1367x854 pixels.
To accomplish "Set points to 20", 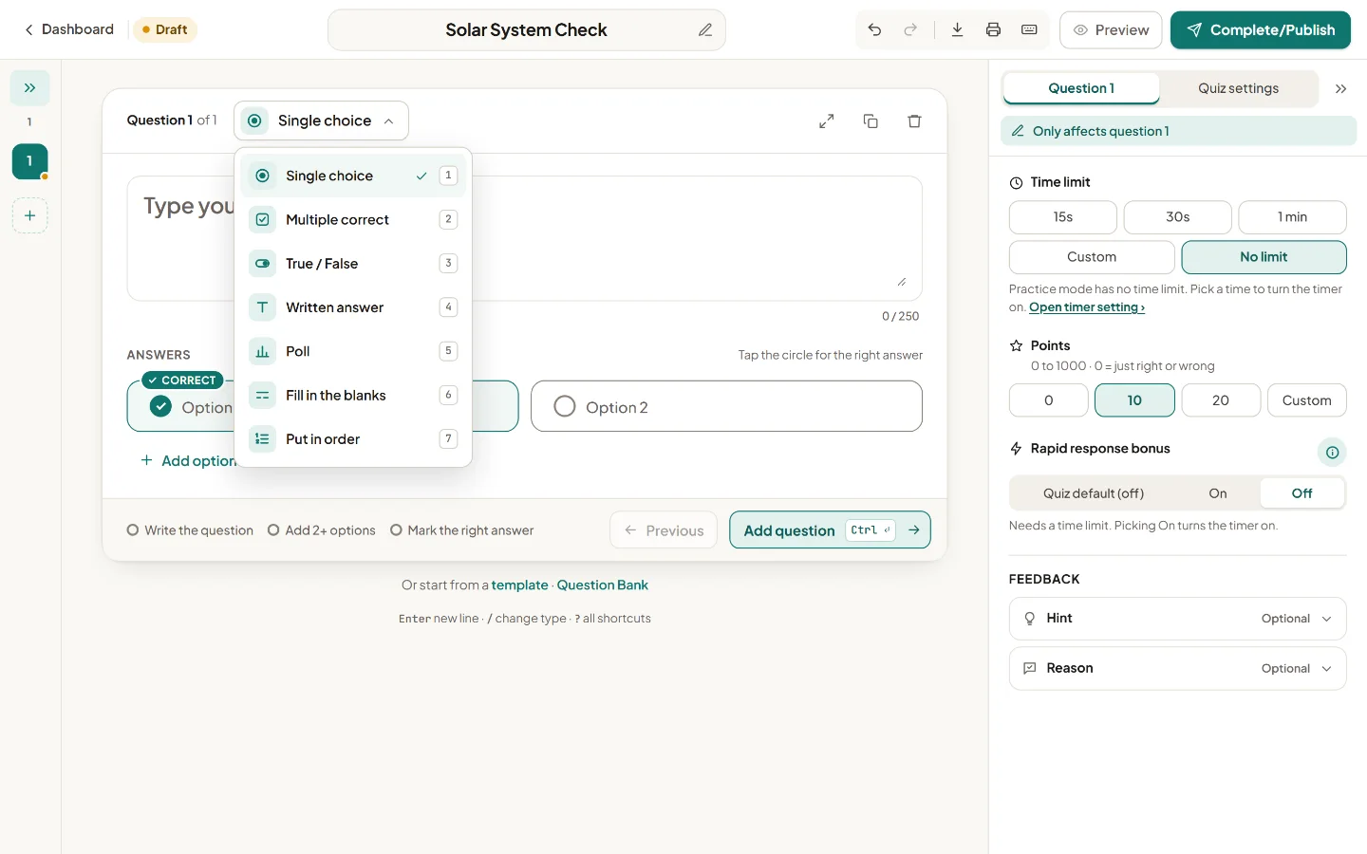I will [1221, 400].
